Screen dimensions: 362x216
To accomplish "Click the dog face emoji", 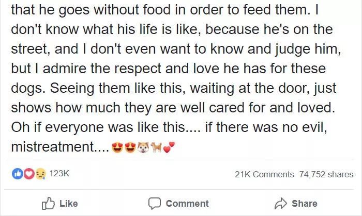I will [143, 147].
